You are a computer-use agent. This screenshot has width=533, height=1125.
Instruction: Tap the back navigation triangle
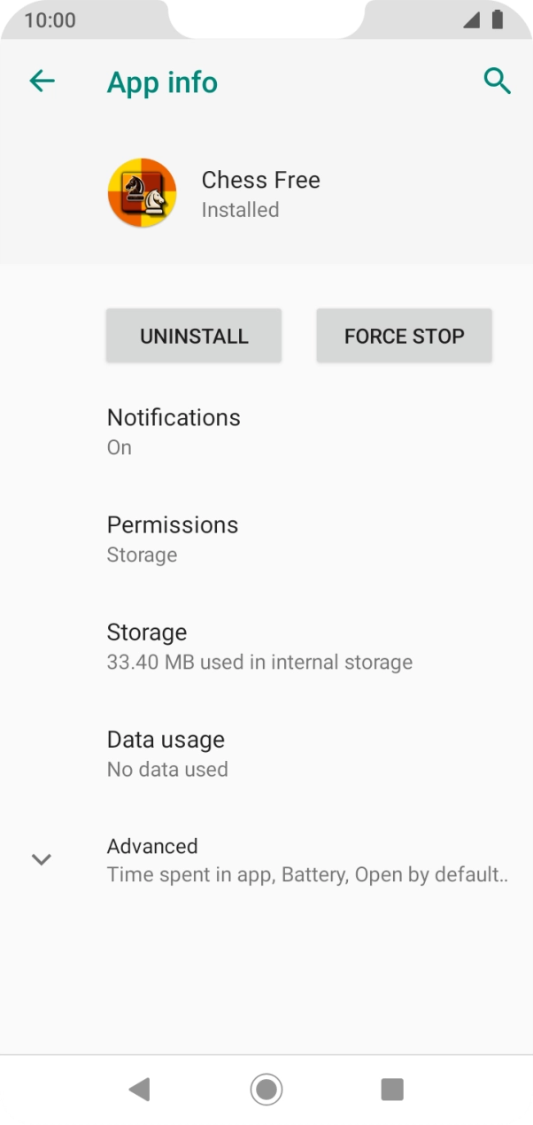pos(139,1090)
